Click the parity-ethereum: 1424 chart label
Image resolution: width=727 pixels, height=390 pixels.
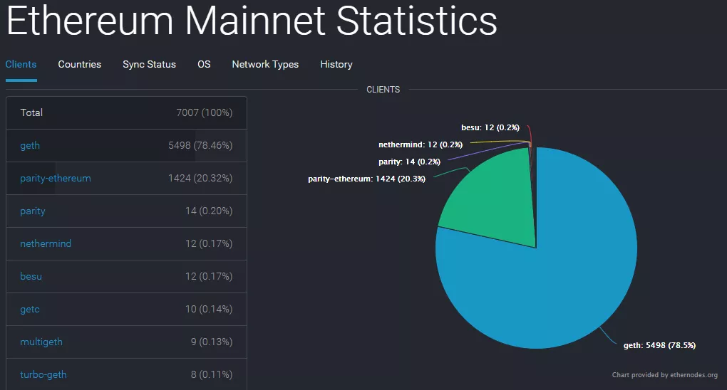[366, 179]
